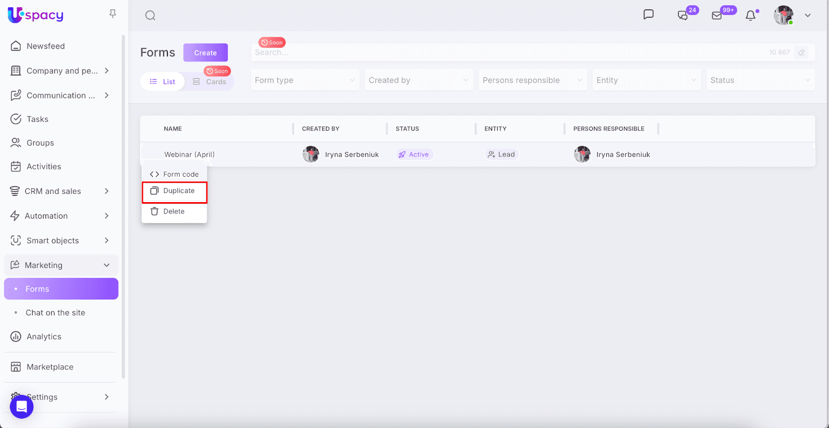Screen dimensions: 829x428
Task: Open mail icon with 99+ badge
Action: coord(717,16)
